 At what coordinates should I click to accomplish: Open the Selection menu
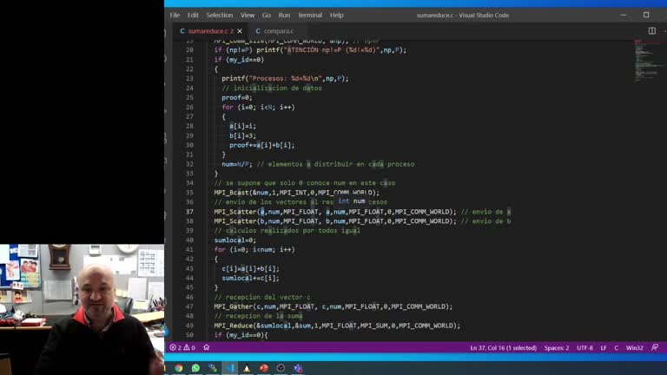[x=219, y=15]
